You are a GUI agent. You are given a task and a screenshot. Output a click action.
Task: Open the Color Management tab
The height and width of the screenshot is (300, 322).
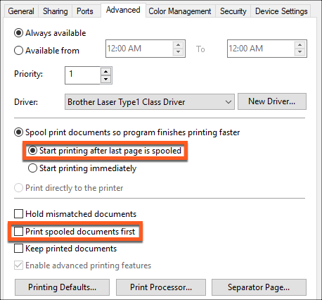(180, 11)
